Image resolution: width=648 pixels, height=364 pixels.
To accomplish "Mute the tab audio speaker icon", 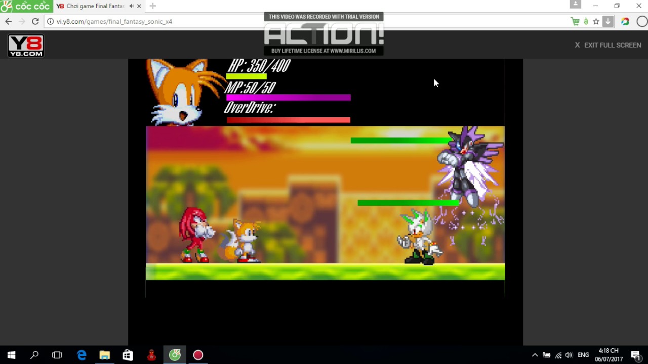I will click(132, 6).
